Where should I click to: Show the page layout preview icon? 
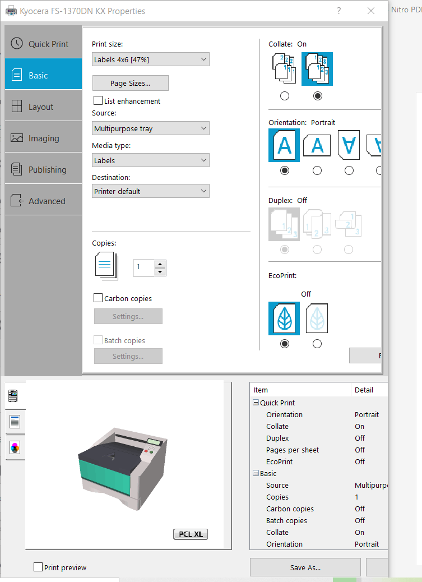[15, 422]
